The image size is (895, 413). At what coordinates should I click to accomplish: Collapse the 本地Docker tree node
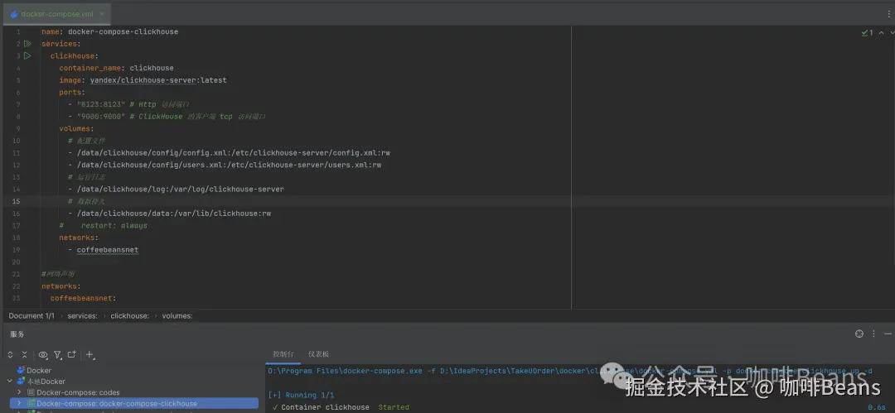(10, 381)
